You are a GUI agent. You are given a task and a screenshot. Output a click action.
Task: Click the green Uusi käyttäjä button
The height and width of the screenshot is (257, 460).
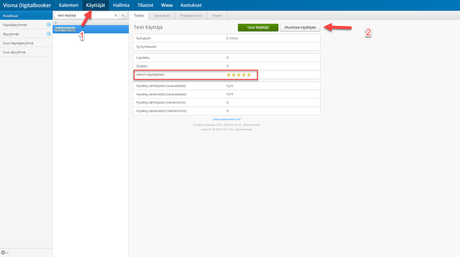258,27
